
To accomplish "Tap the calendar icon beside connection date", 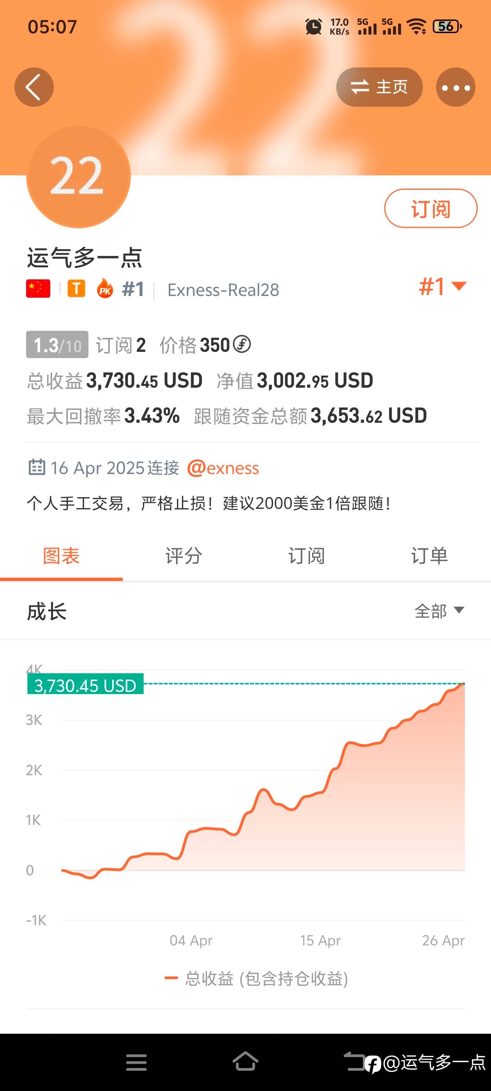I will click(36, 467).
